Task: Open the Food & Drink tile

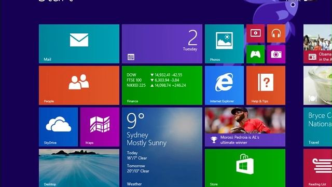Action: click(x=317, y=85)
